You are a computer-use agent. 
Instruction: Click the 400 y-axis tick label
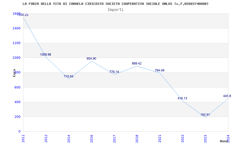pos(17,102)
